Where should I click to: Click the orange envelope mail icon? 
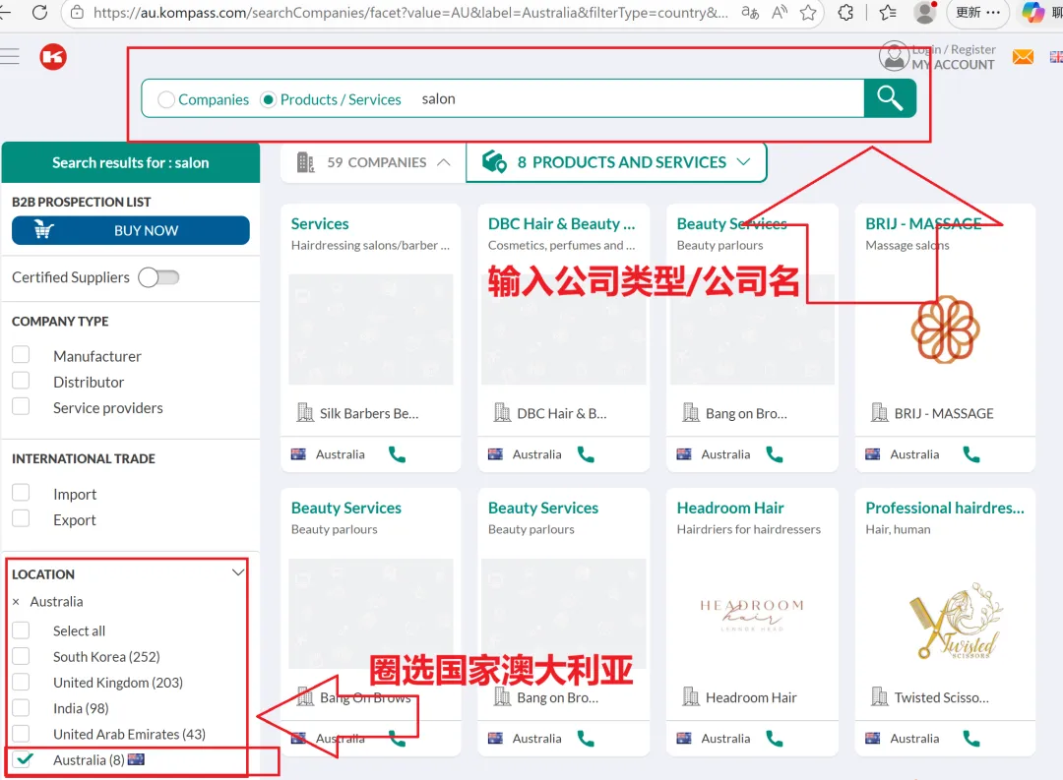click(x=1023, y=58)
